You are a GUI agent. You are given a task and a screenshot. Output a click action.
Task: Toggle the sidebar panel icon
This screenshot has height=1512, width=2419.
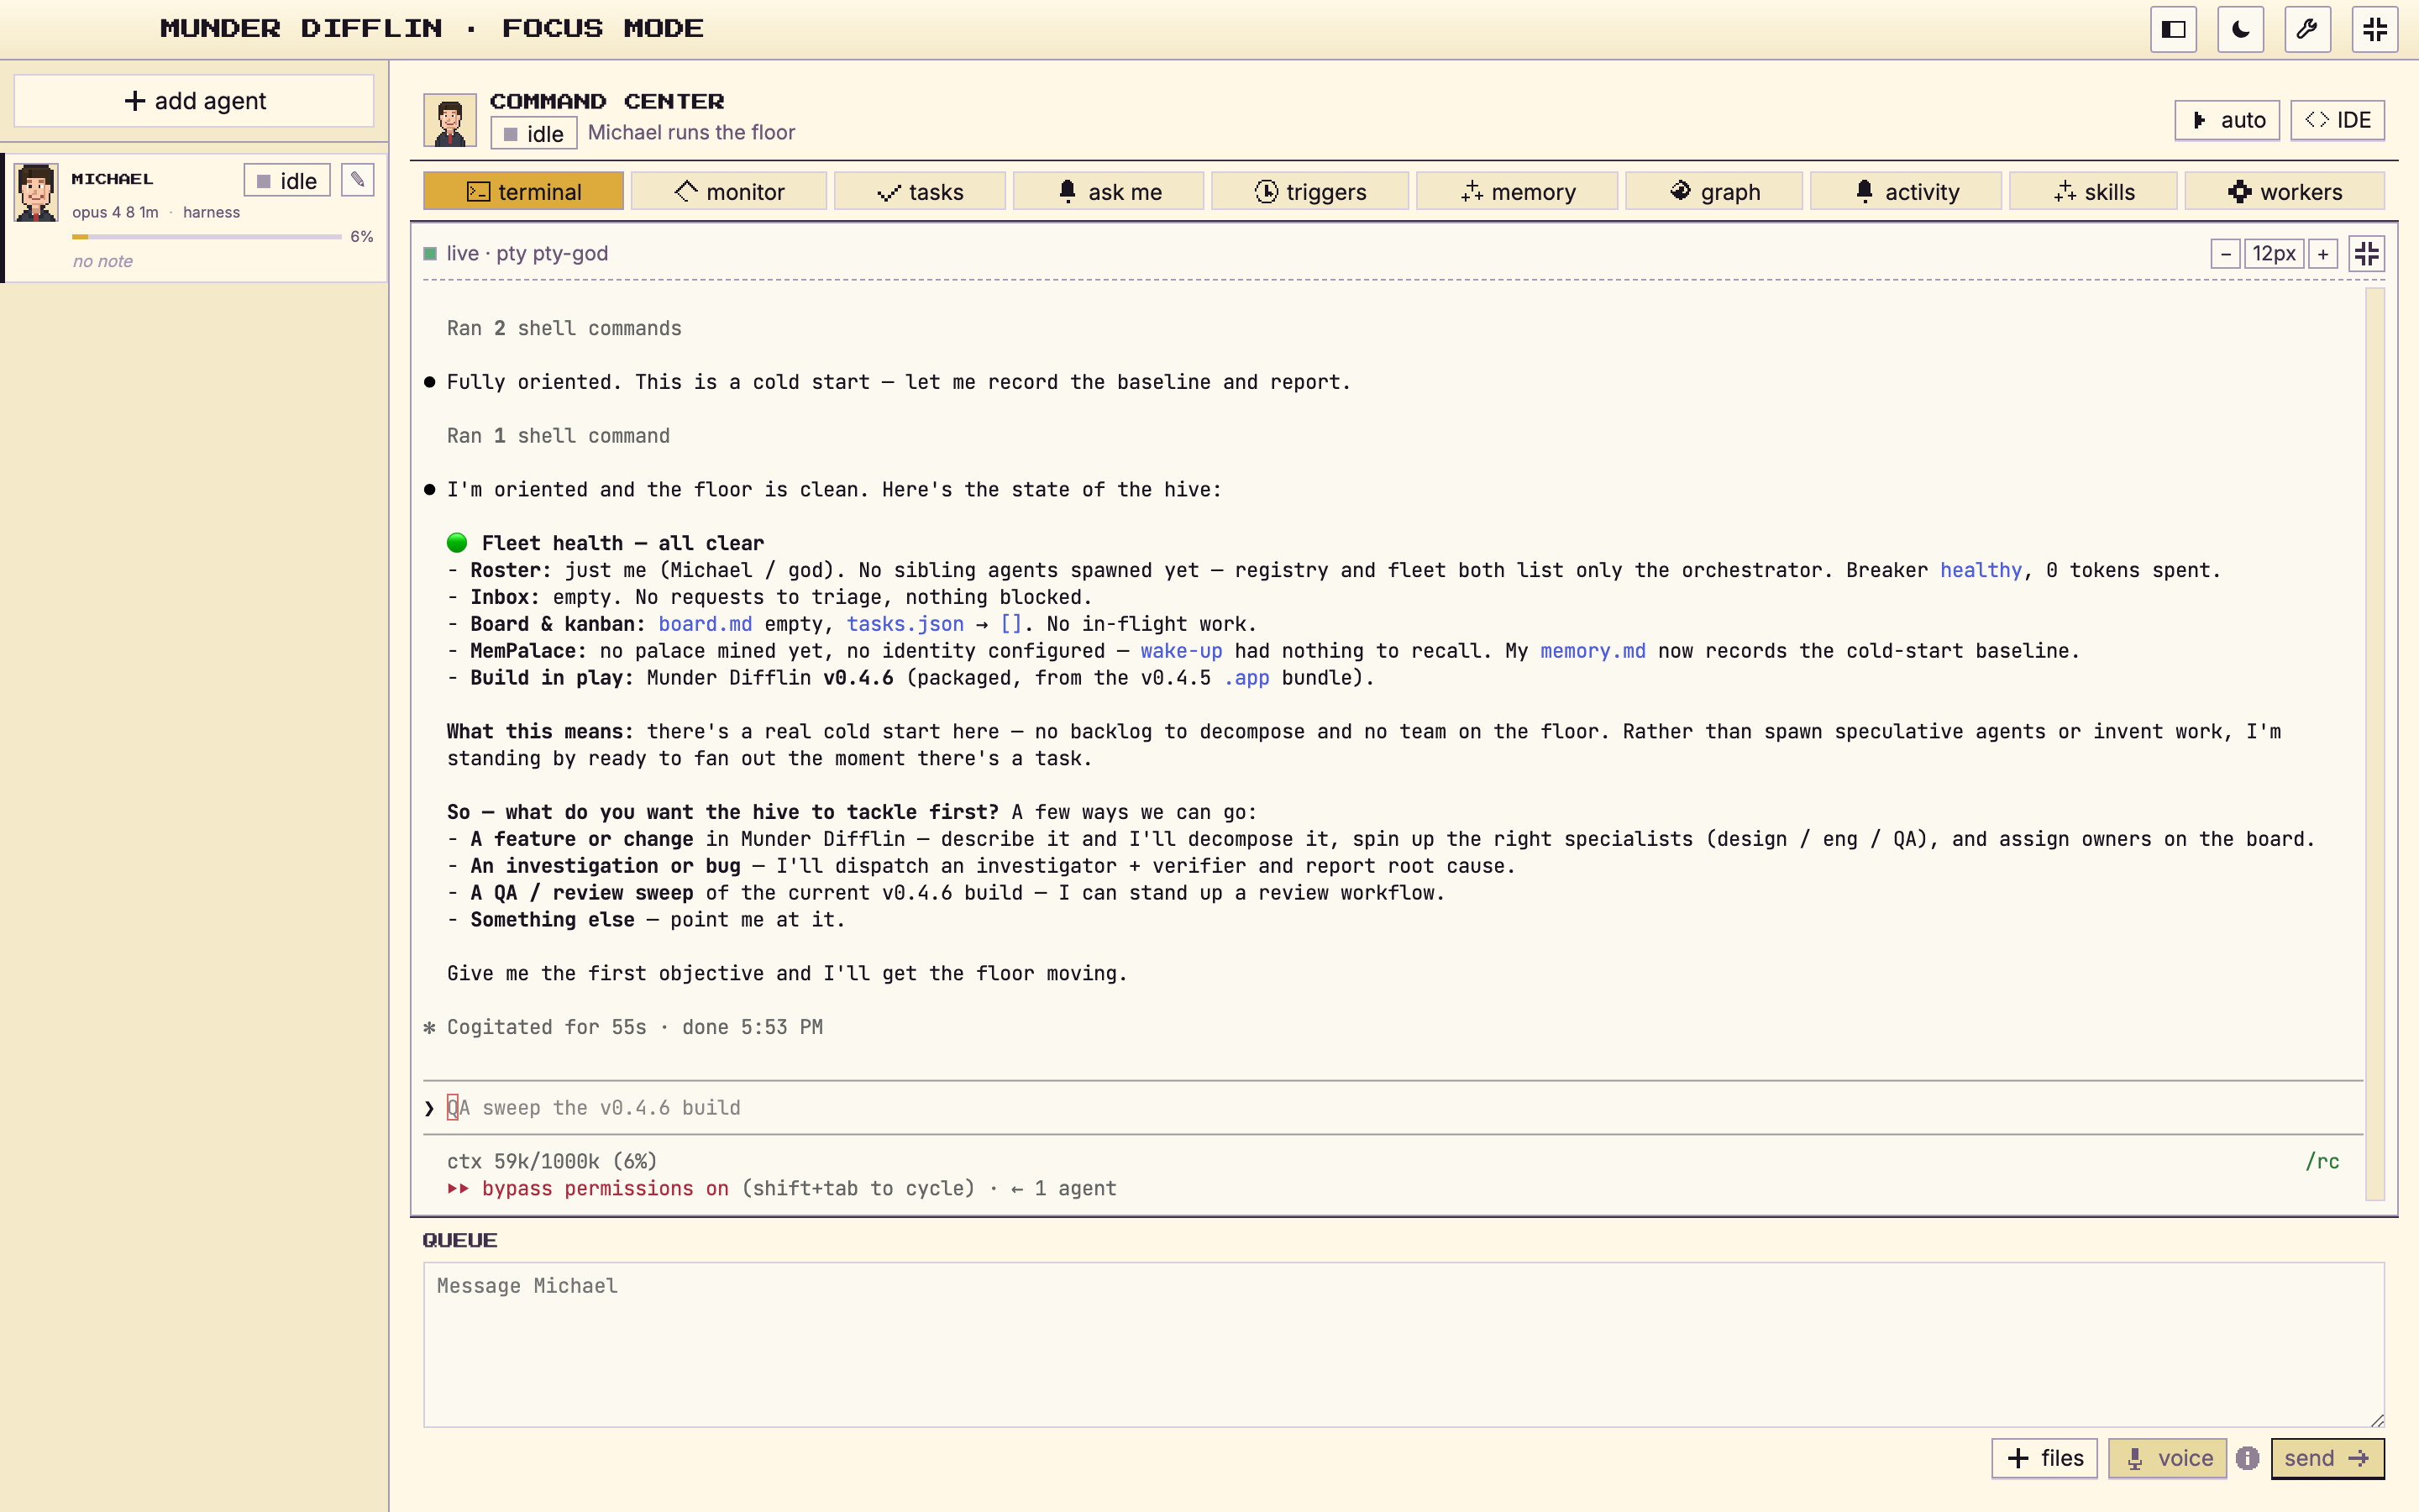2173,29
